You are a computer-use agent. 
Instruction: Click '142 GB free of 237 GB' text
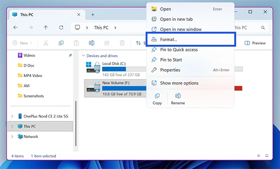(121, 75)
